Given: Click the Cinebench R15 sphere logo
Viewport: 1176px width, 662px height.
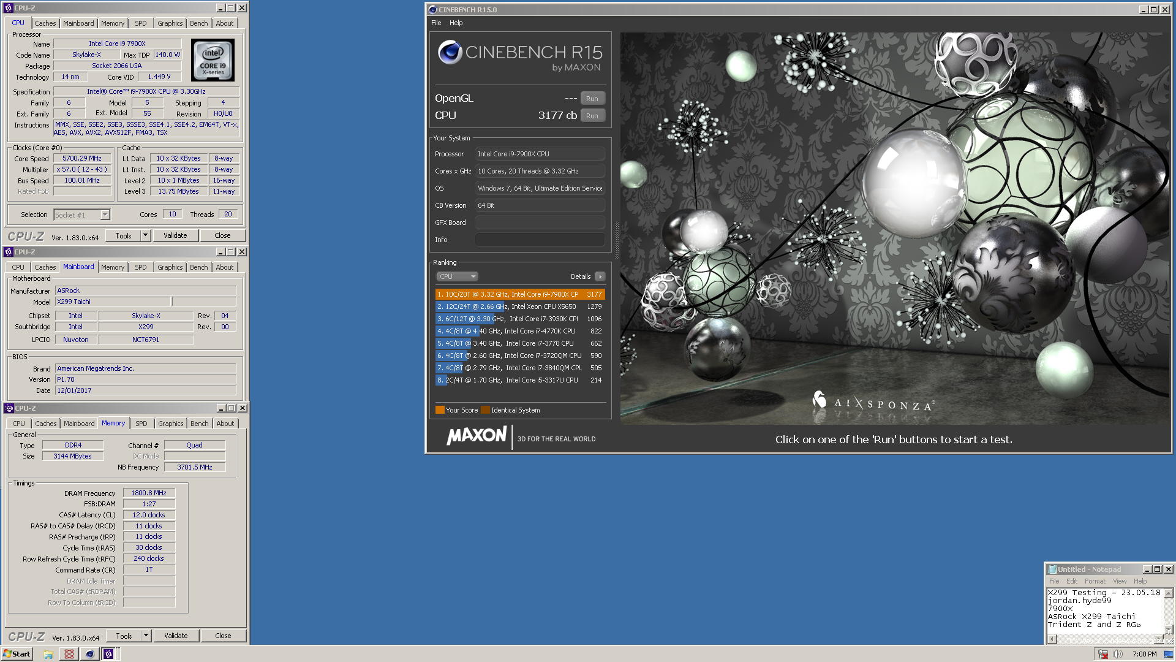Looking at the screenshot, I should coord(450,53).
